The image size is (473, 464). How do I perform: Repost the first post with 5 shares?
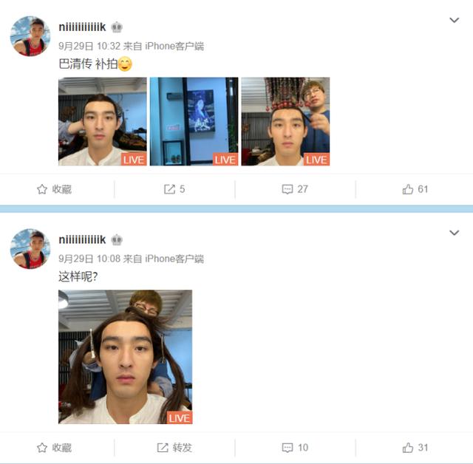click(174, 189)
